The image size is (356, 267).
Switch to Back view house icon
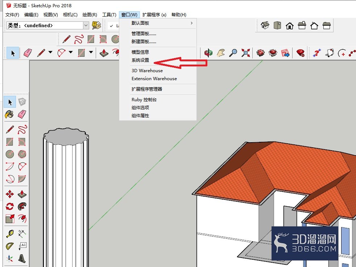click(x=314, y=26)
